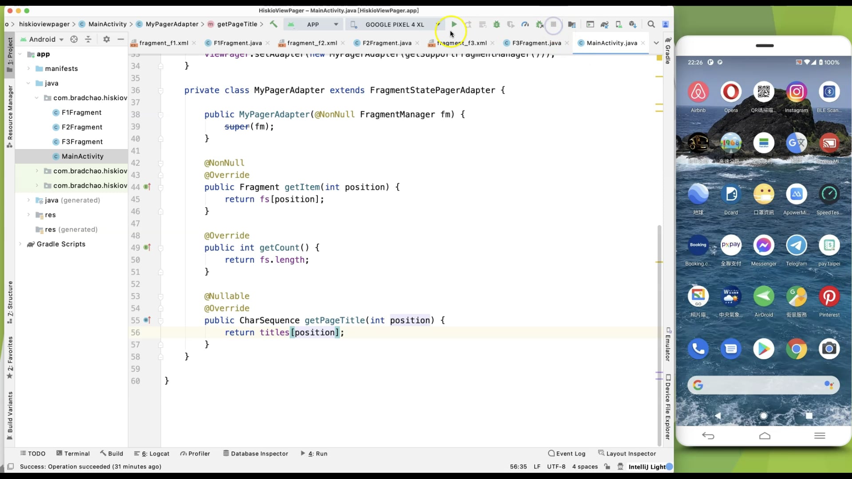Image resolution: width=852 pixels, height=479 pixels.
Task: Toggle the Emulator side panel
Action: (x=668, y=345)
